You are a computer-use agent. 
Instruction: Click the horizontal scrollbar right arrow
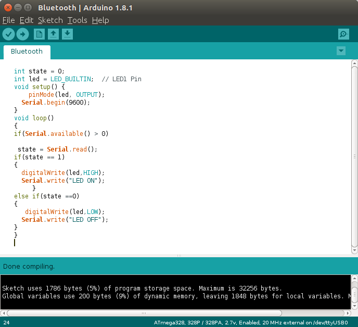pos(348,313)
